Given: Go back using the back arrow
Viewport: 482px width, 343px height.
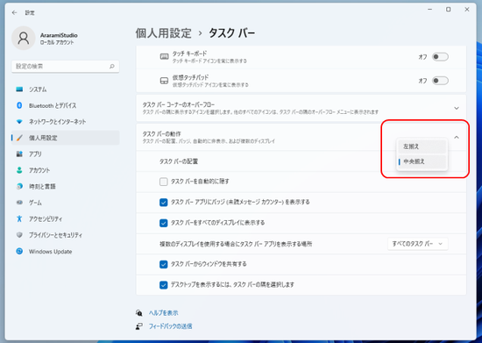Looking at the screenshot, I should (14, 12).
